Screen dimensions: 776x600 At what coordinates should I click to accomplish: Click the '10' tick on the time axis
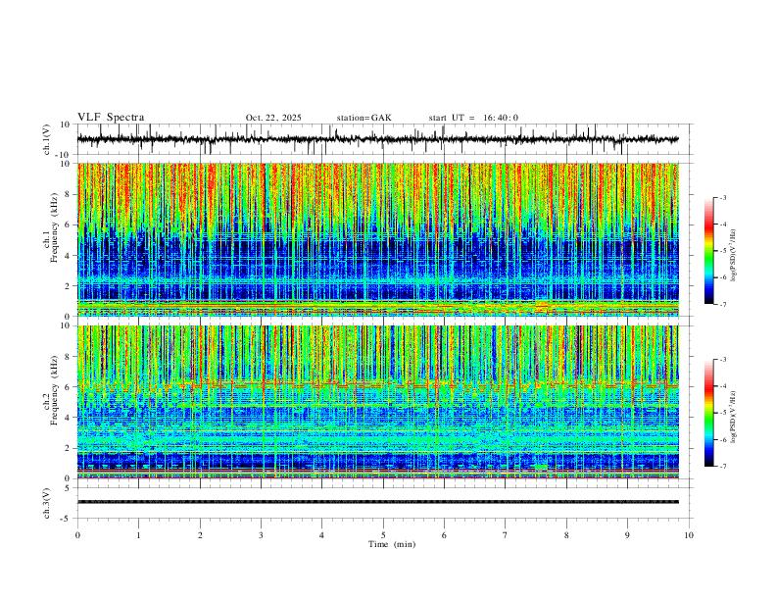pos(689,535)
